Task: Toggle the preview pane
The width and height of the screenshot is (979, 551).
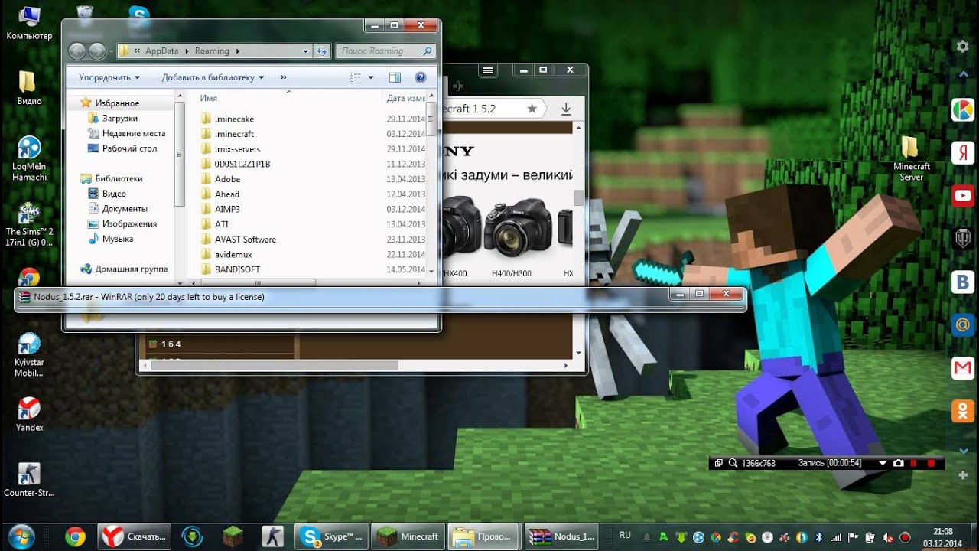Action: [x=395, y=77]
